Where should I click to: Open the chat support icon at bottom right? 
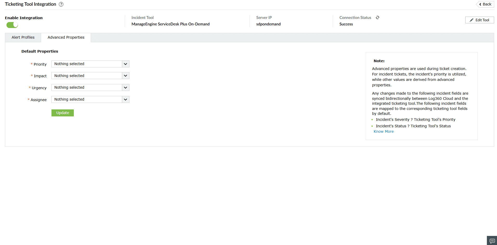(492, 241)
